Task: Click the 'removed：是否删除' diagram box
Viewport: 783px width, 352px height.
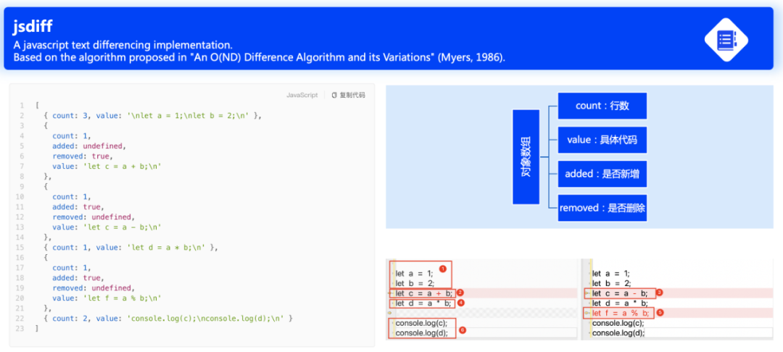Action: click(602, 208)
